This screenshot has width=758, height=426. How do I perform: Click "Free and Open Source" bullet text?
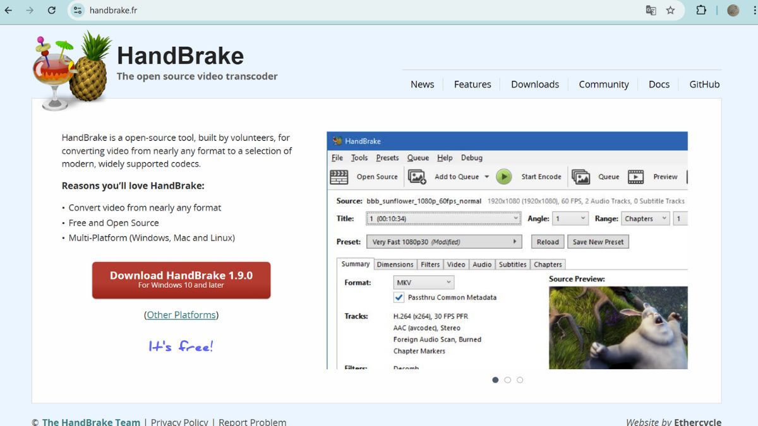click(114, 223)
